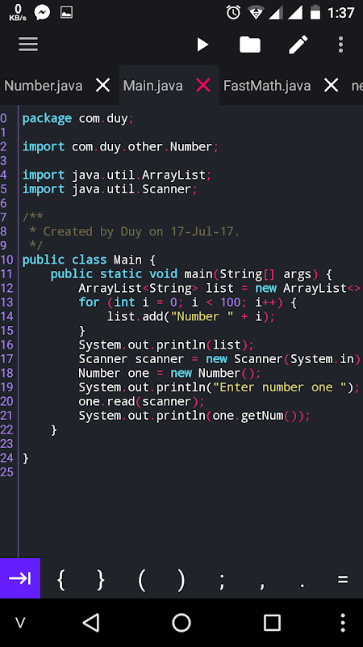363x647 pixels.
Task: Run the program with play icon
Action: click(x=202, y=44)
